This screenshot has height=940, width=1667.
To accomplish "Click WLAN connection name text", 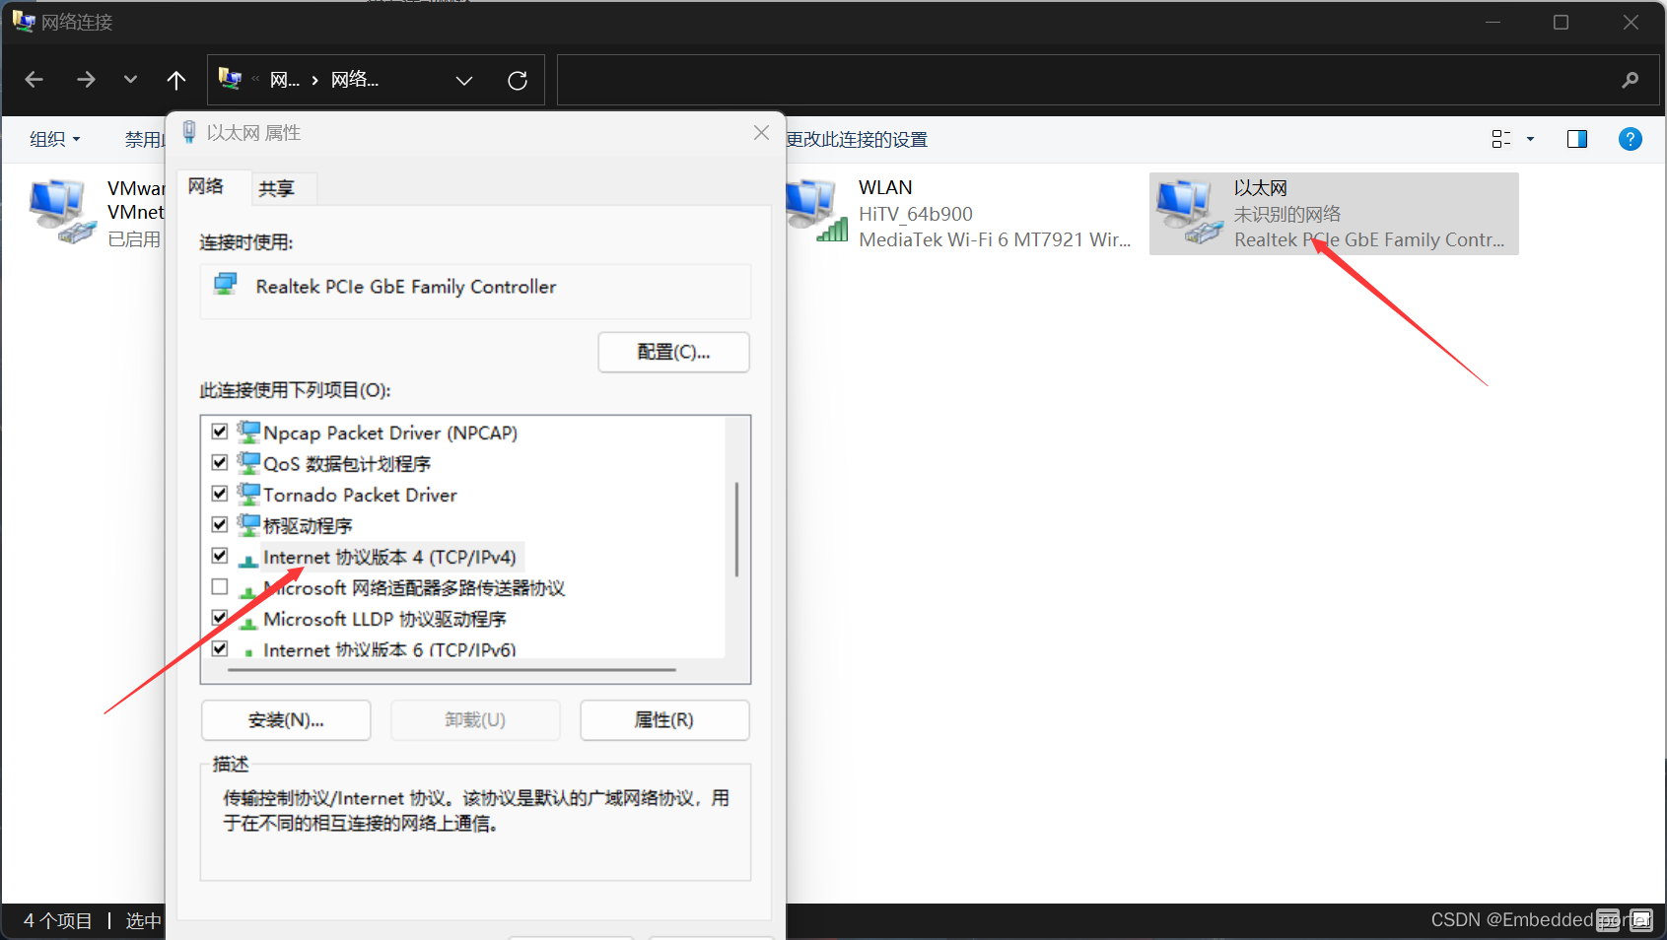I will 885,187.
